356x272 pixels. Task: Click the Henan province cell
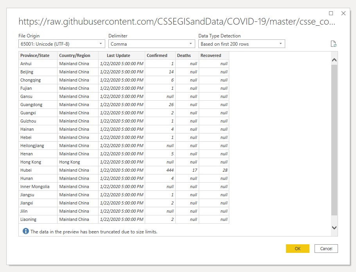(38, 154)
